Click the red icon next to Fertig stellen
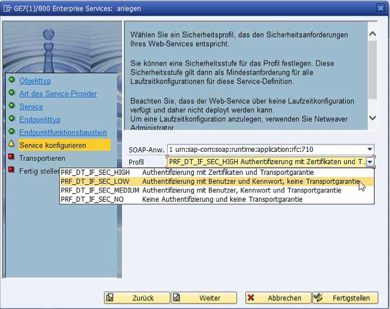The width and height of the screenshot is (390, 309). tap(11, 171)
